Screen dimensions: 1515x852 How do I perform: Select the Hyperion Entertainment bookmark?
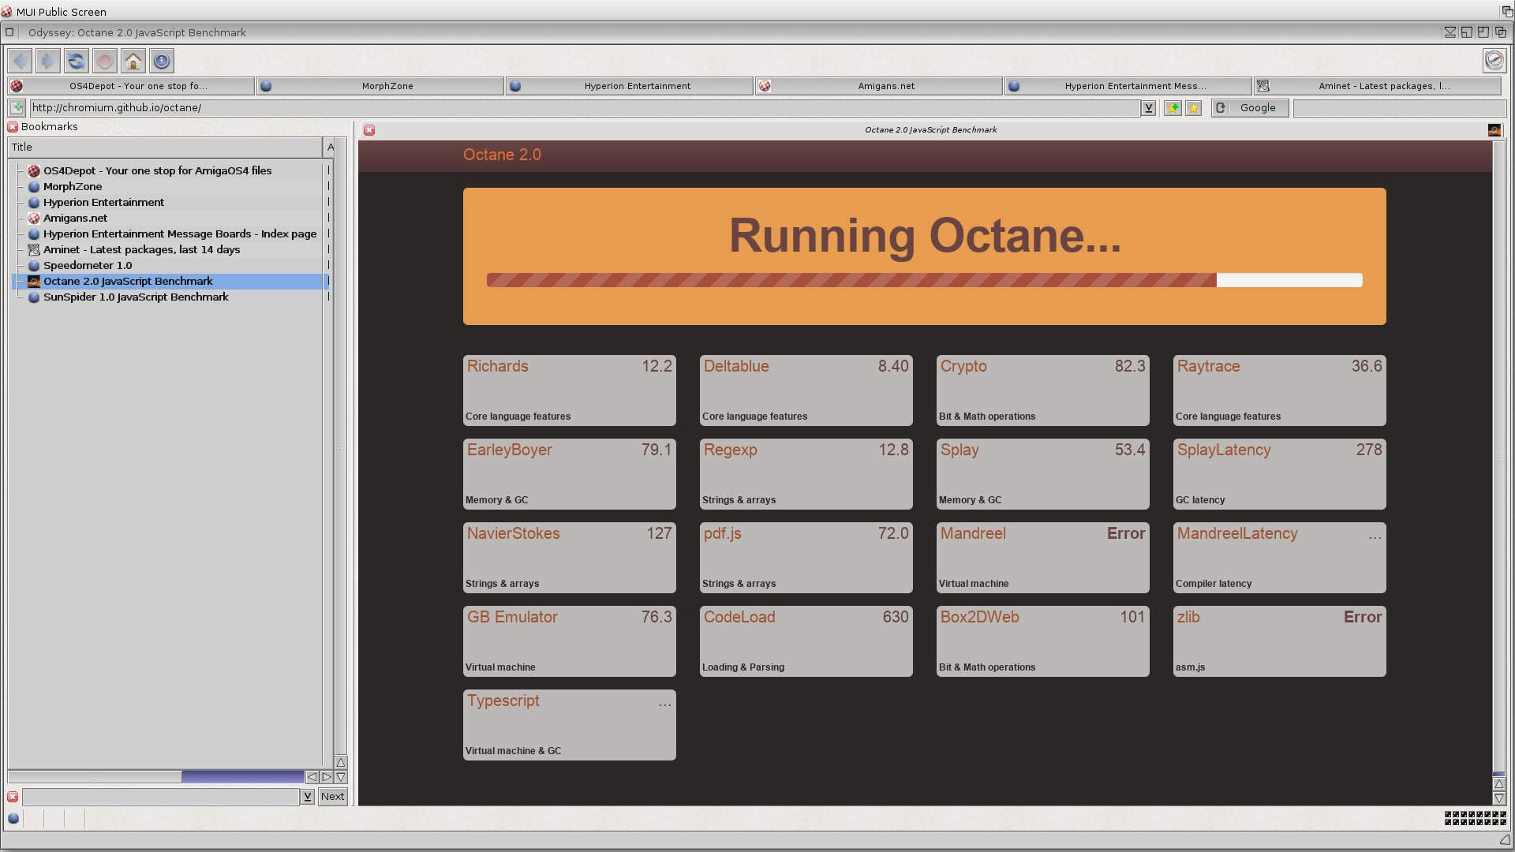click(x=169, y=202)
